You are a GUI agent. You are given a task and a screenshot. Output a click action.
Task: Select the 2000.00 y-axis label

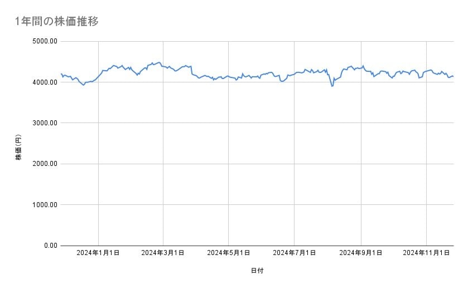pyautogui.click(x=44, y=164)
